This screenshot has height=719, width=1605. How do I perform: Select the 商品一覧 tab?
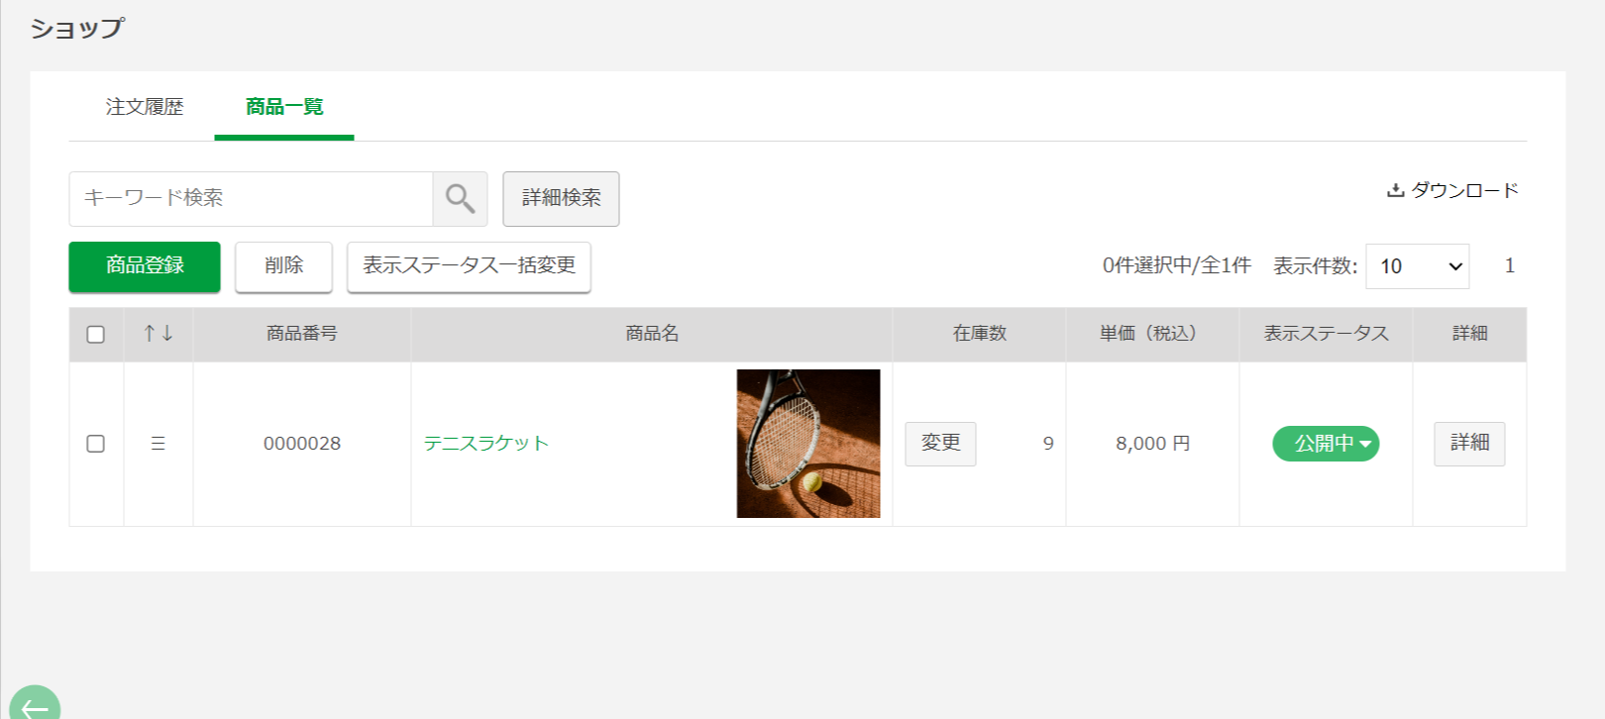tap(284, 107)
